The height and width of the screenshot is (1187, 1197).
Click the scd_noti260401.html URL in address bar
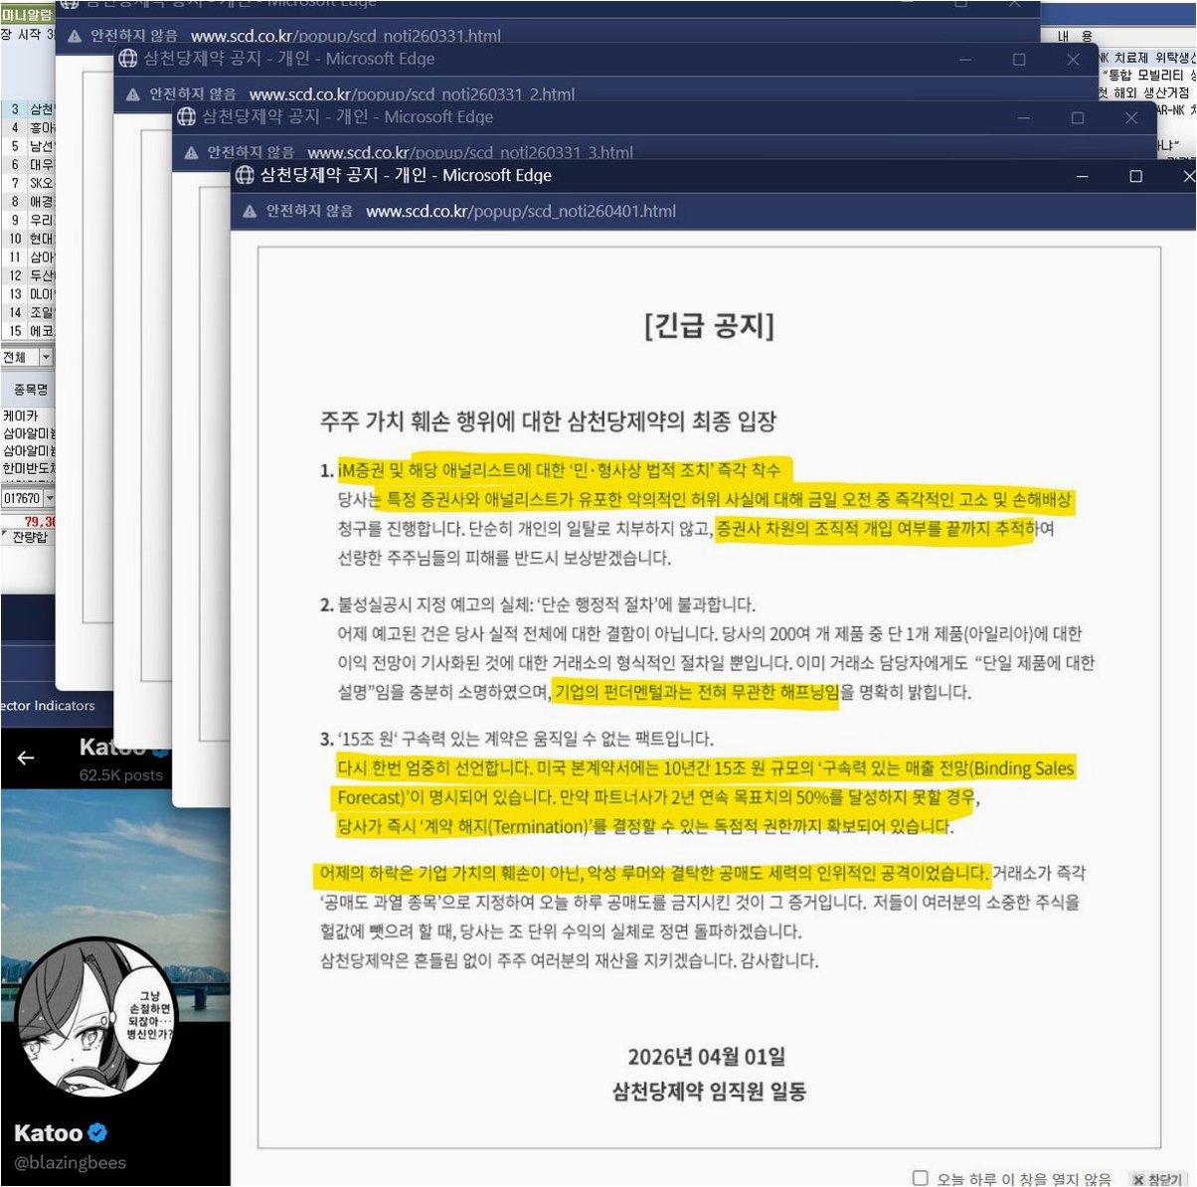[x=520, y=212]
